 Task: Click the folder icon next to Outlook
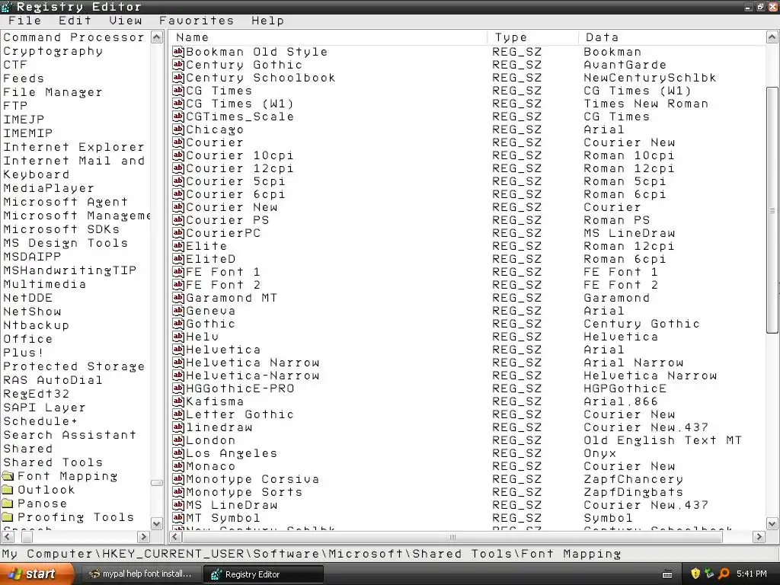[x=8, y=490]
